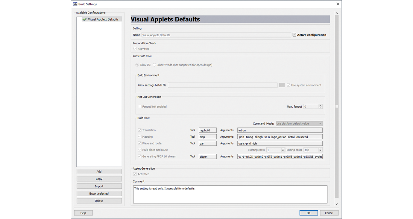Enable the Fanout limit checkbox
413x219 pixels.
tap(139, 107)
